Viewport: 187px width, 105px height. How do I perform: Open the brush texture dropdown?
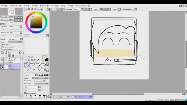pyautogui.click(x=32, y=90)
